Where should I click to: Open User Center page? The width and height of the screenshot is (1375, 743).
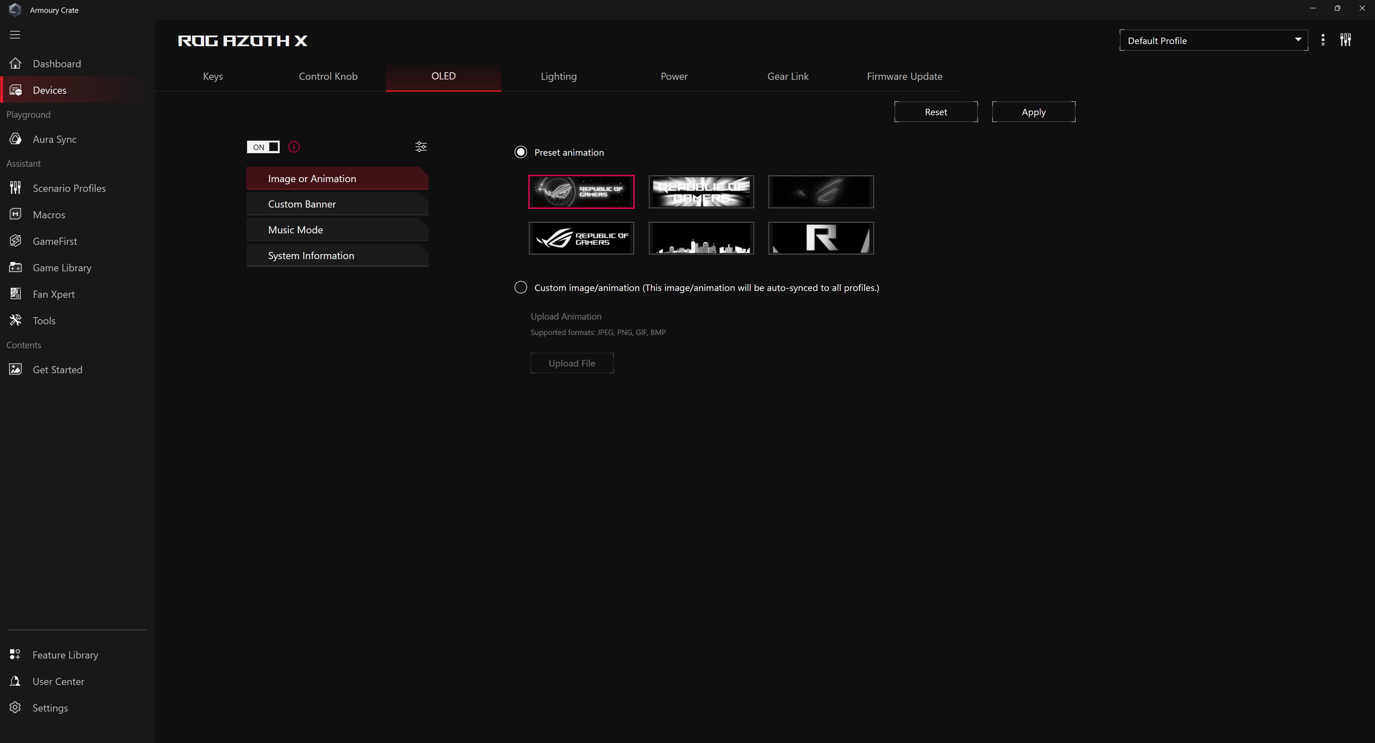(x=77, y=681)
